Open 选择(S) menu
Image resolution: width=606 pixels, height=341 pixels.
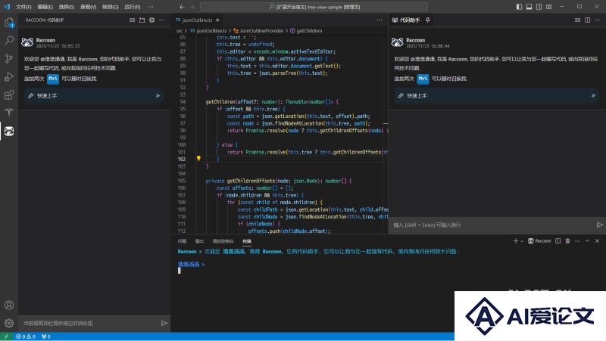[x=67, y=7]
